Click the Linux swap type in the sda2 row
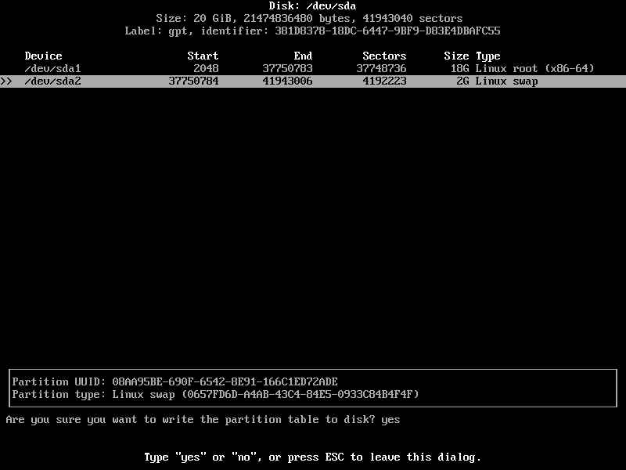This screenshot has height=470, width=626. (x=506, y=81)
